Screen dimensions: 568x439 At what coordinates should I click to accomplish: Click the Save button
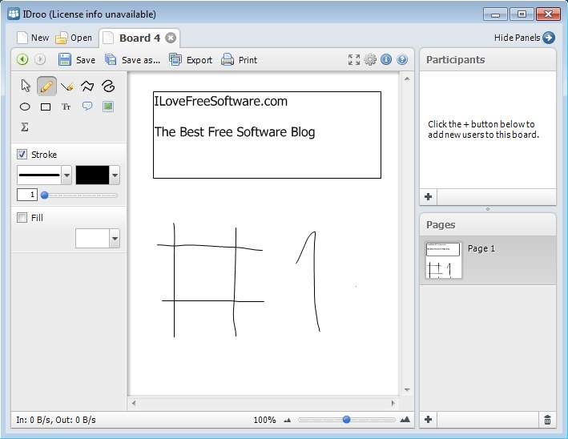pos(77,60)
